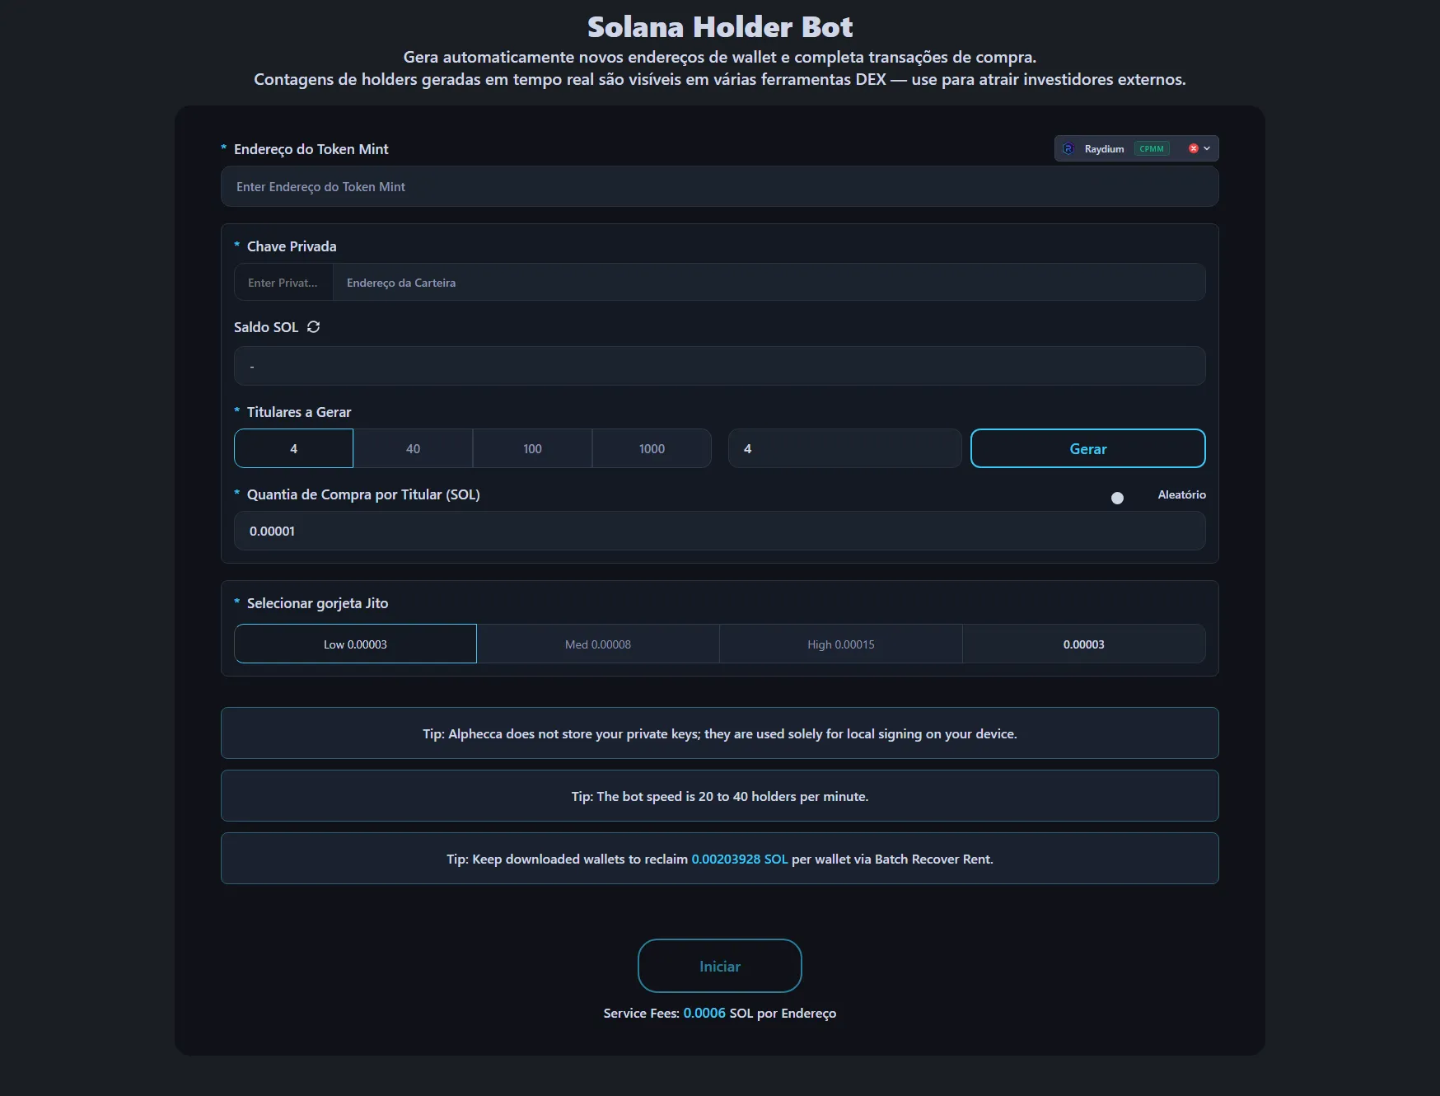This screenshot has width=1440, height=1096.
Task: Toggle the Aleatório switch
Action: (1118, 498)
